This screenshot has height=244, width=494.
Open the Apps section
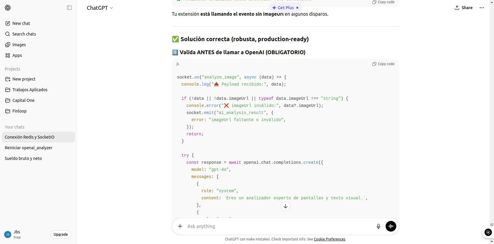[17, 55]
